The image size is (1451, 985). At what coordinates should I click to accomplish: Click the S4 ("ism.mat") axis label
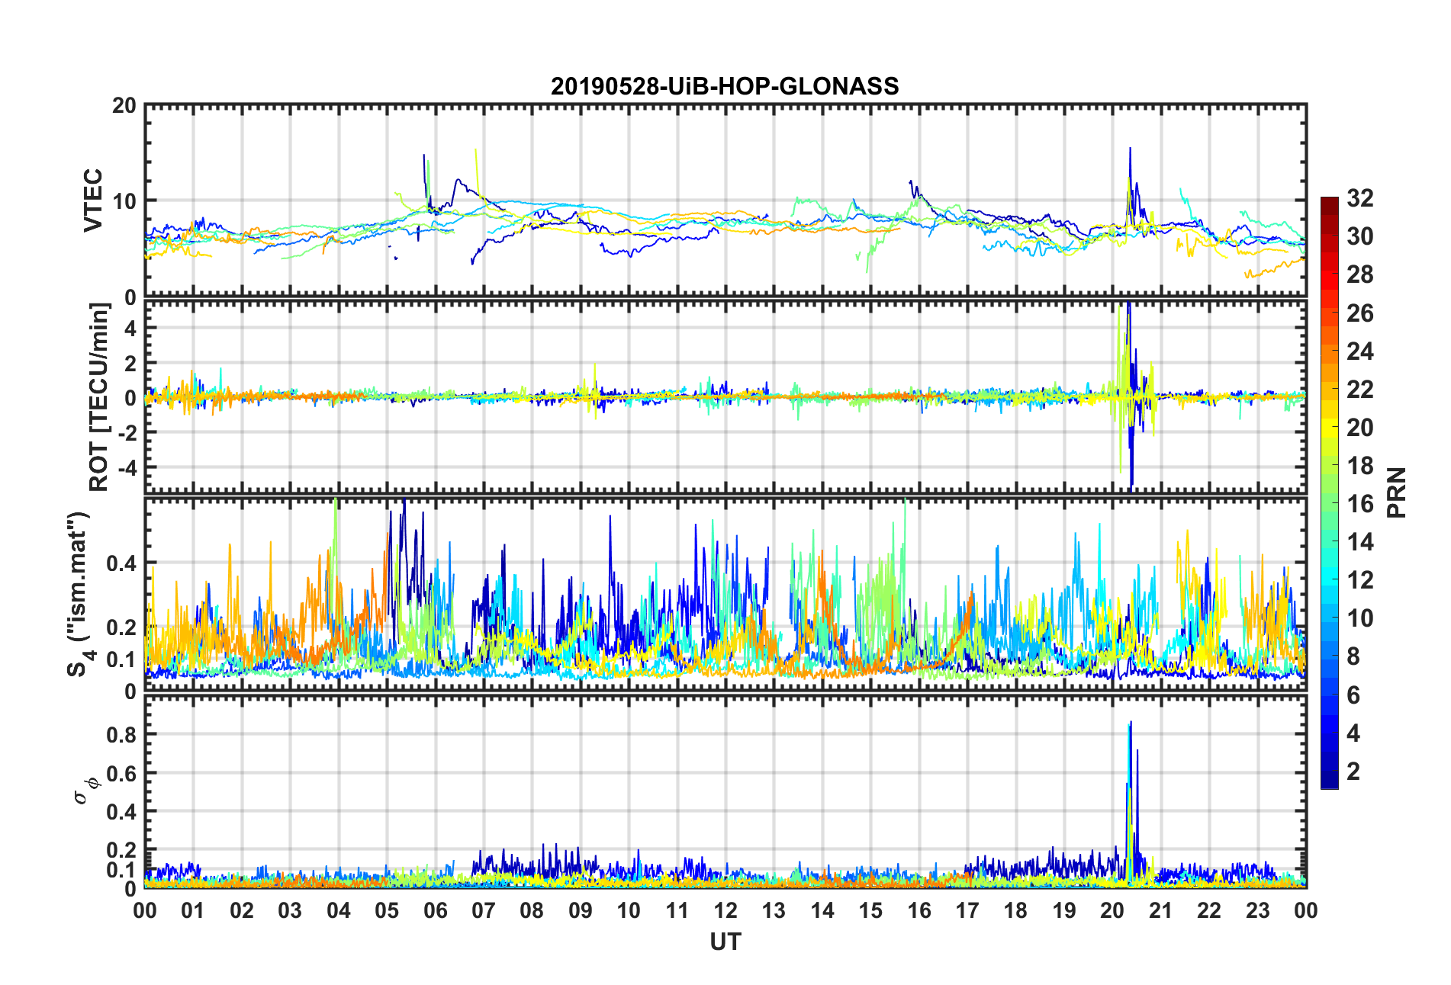pyautogui.click(x=80, y=594)
